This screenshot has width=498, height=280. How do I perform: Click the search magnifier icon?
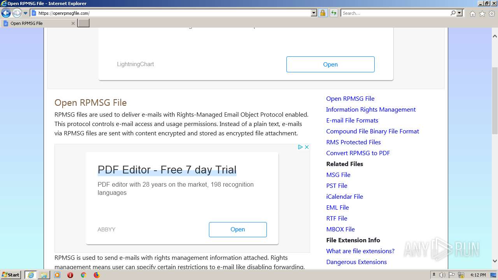(453, 13)
